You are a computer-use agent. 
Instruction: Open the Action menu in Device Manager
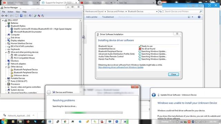point(10,12)
